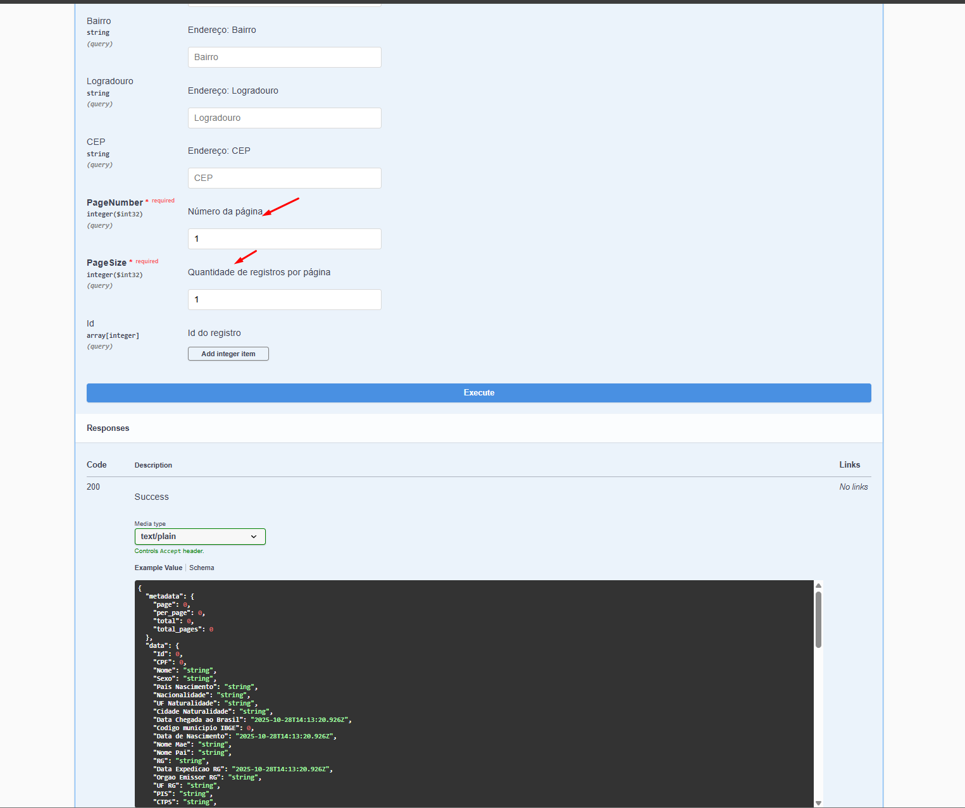
Task: Click the Execute button
Action: [x=478, y=393]
